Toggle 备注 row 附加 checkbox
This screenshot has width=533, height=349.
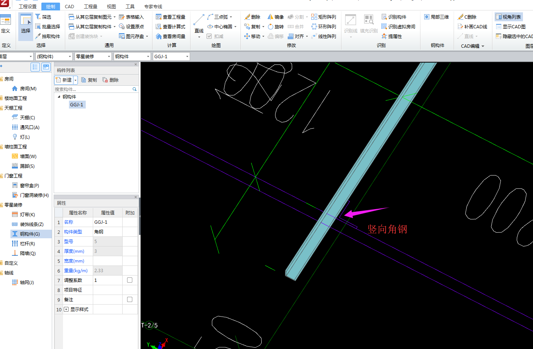pos(130,299)
